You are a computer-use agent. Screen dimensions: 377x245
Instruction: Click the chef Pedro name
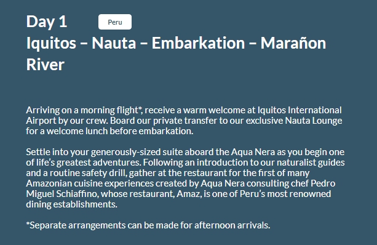pos(313,183)
